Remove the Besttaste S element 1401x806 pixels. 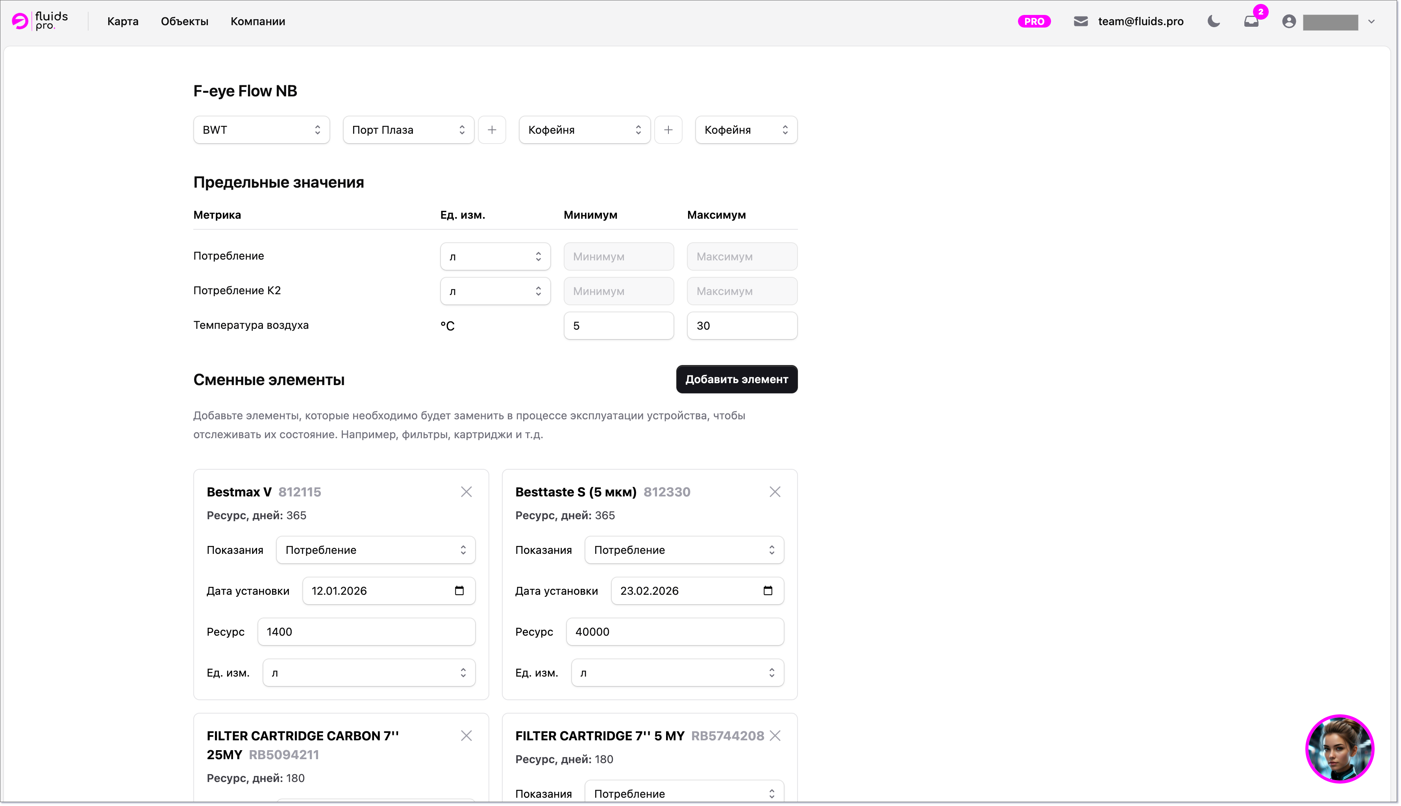click(x=774, y=492)
